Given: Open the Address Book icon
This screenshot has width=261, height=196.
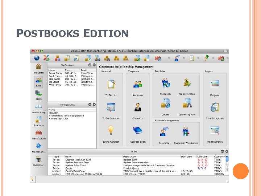Looking at the screenshot, I should pyautogui.click(x=138, y=130).
